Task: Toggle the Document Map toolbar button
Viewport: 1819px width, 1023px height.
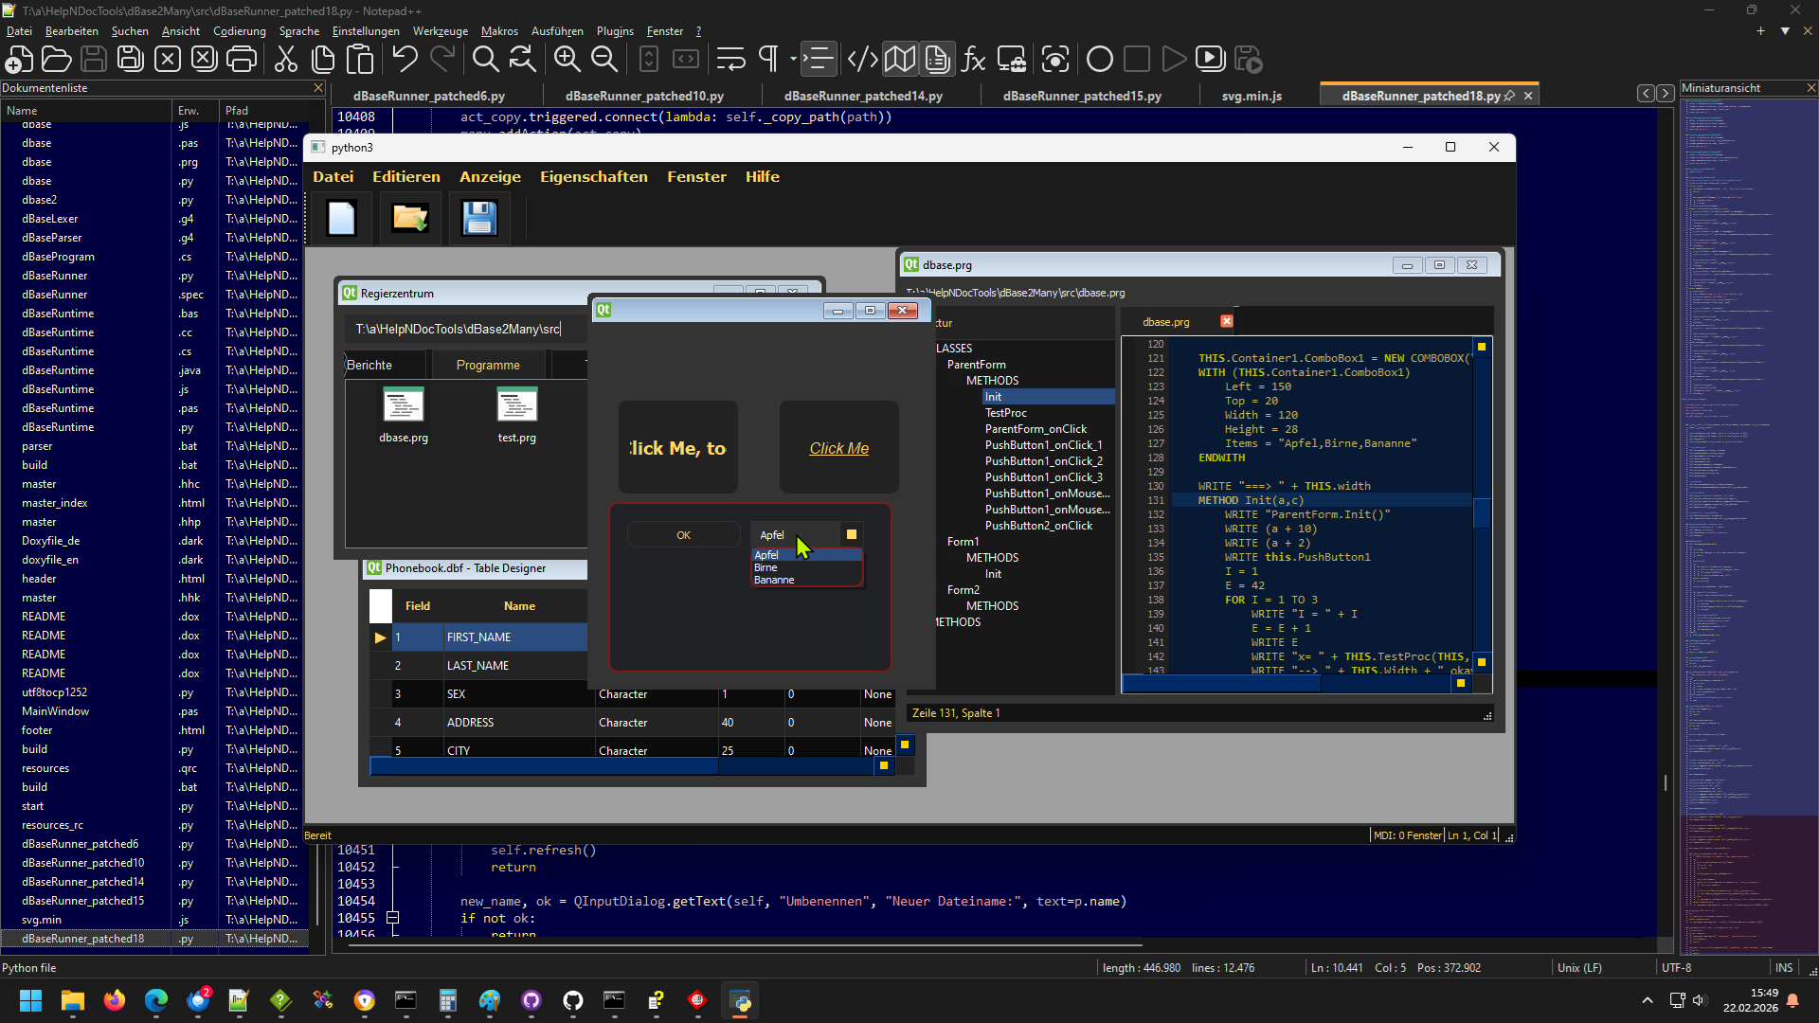Action: pyautogui.click(x=899, y=60)
